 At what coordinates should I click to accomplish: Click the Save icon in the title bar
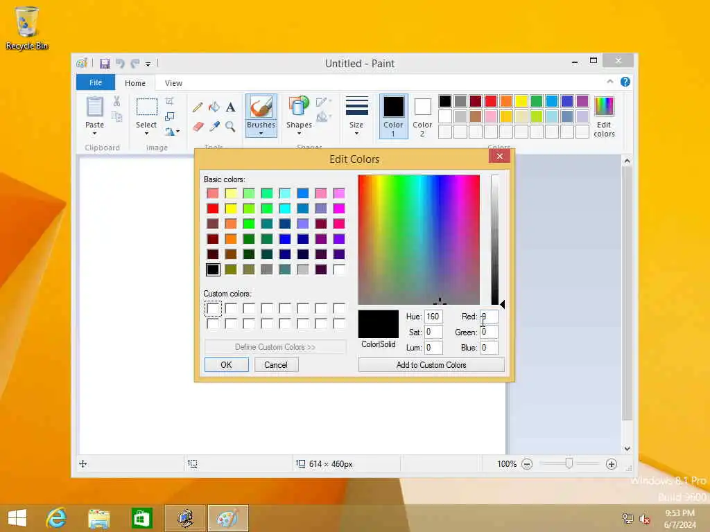tap(105, 63)
